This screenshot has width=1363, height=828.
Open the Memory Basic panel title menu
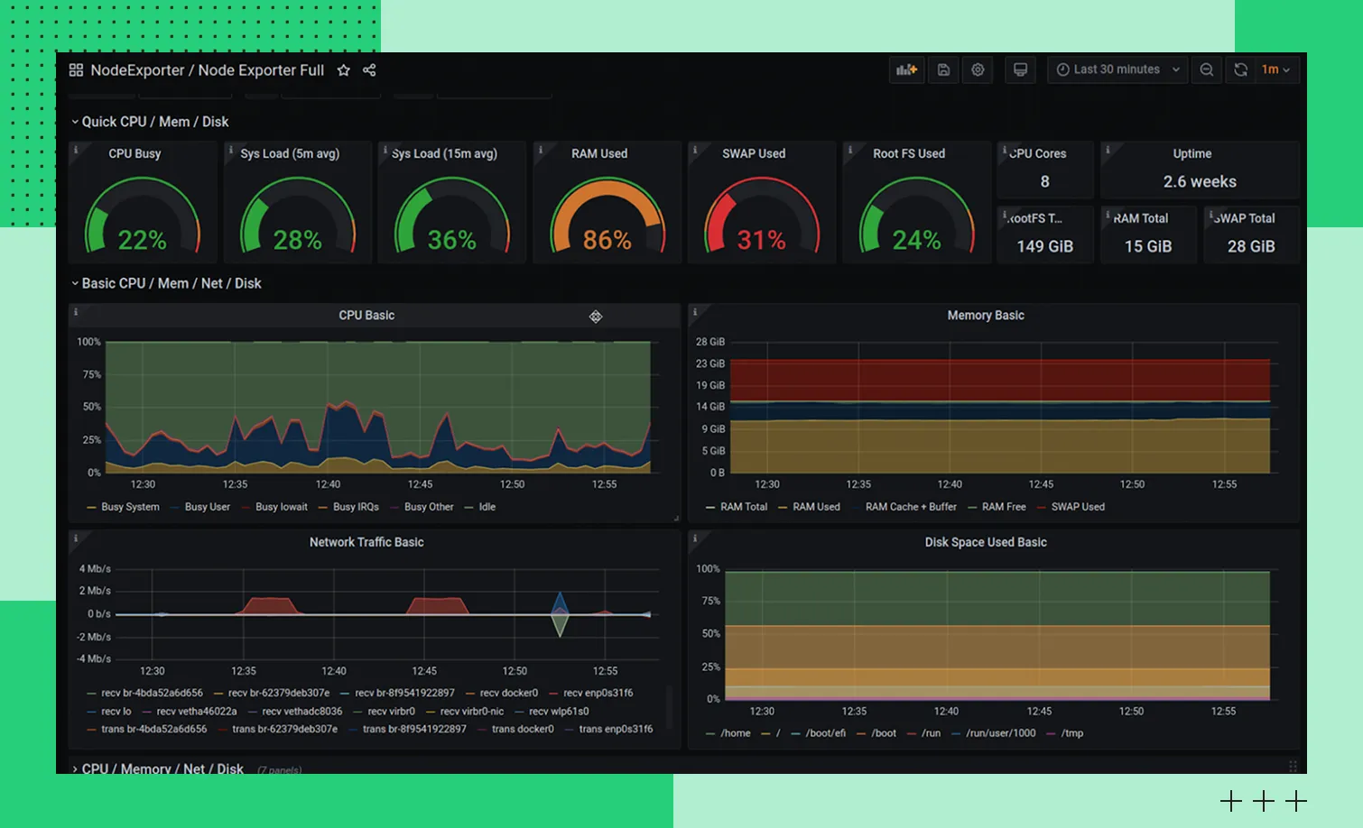coord(985,315)
